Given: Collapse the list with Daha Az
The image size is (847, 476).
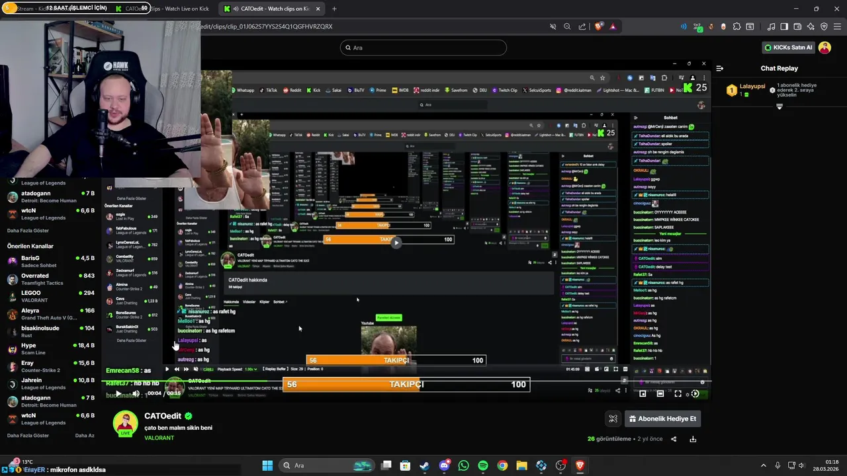Looking at the screenshot, I should (x=85, y=436).
